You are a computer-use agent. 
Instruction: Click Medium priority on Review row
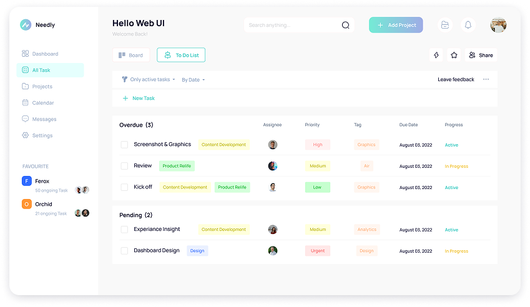click(318, 166)
